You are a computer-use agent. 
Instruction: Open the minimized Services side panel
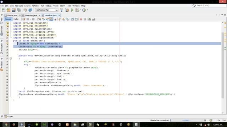(1, 31)
